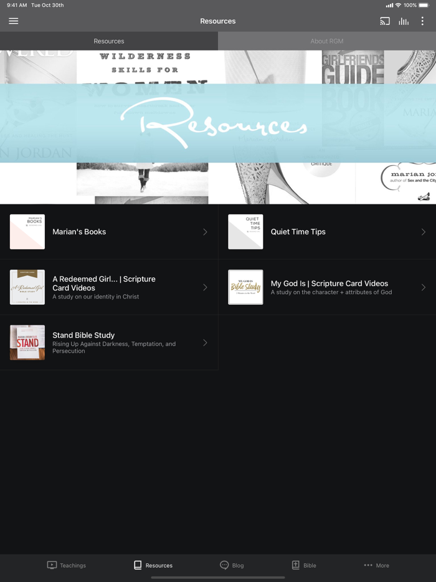The image size is (436, 582).
Task: Select Resources in the bottom bar
Action: 153,565
